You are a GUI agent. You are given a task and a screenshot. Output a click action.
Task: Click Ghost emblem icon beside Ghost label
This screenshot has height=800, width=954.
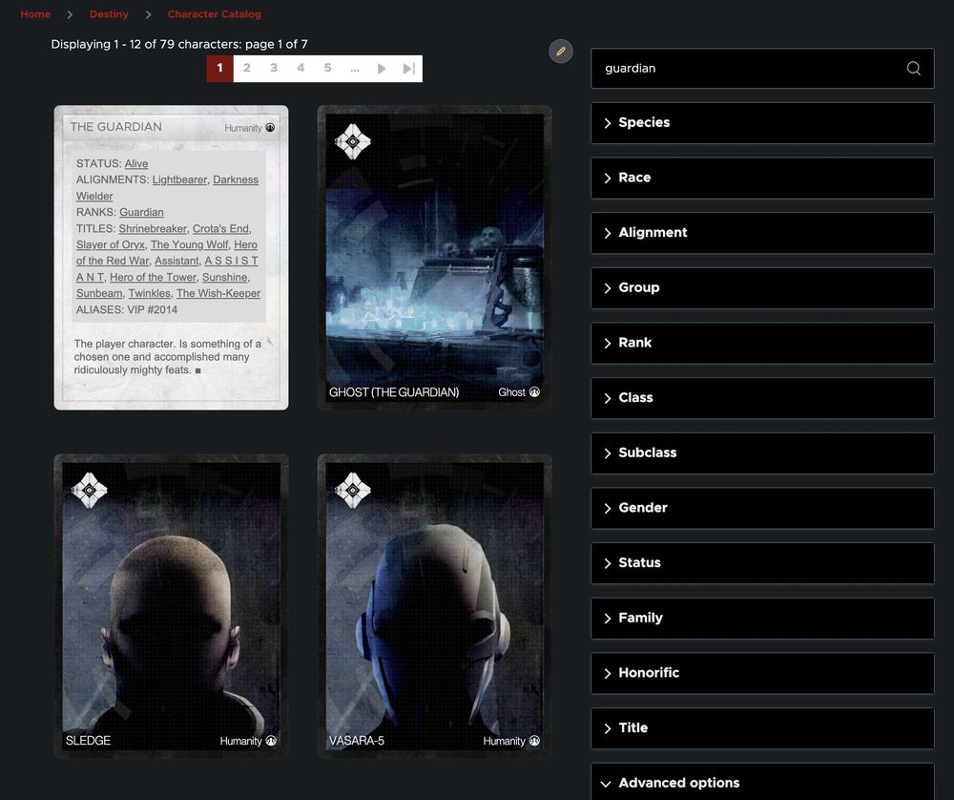534,392
